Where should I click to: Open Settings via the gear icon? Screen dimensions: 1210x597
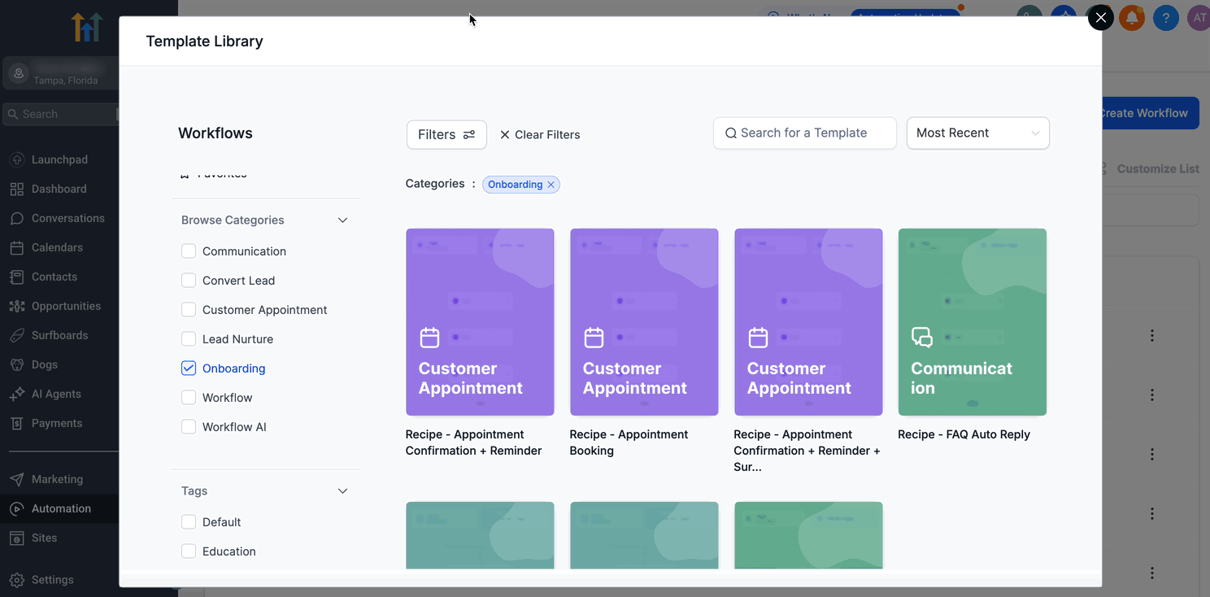tap(17, 580)
